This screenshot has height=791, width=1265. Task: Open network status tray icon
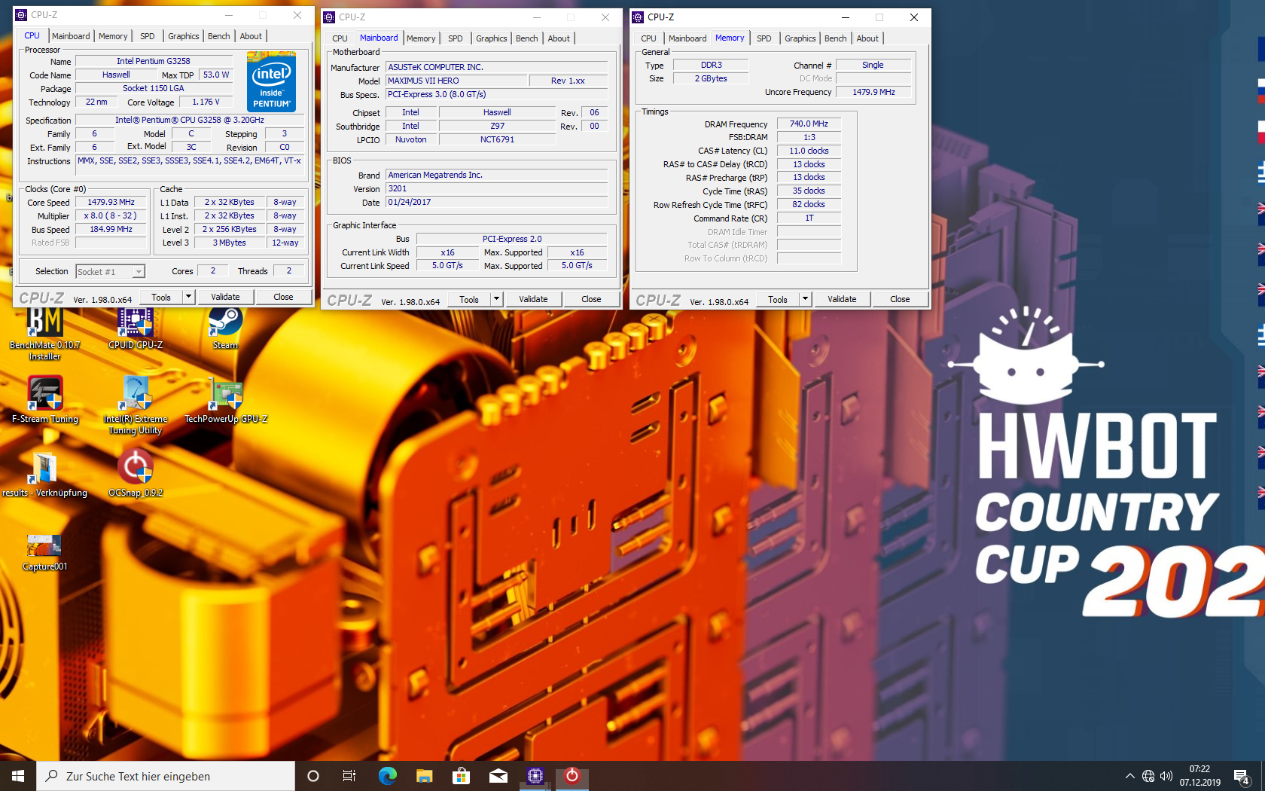coord(1148,776)
